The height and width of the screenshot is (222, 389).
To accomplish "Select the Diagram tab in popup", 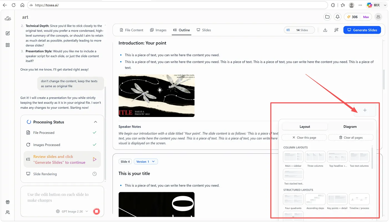I will click(350, 126).
